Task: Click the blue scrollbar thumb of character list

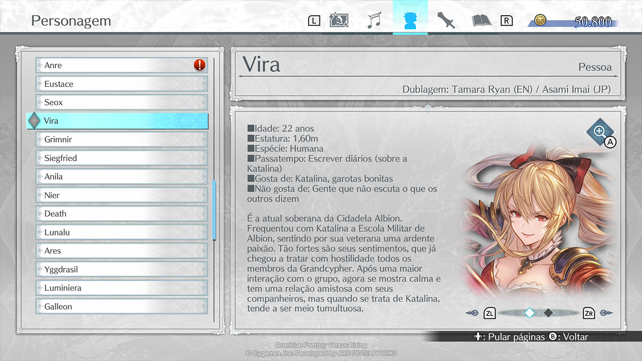Action: (x=214, y=210)
